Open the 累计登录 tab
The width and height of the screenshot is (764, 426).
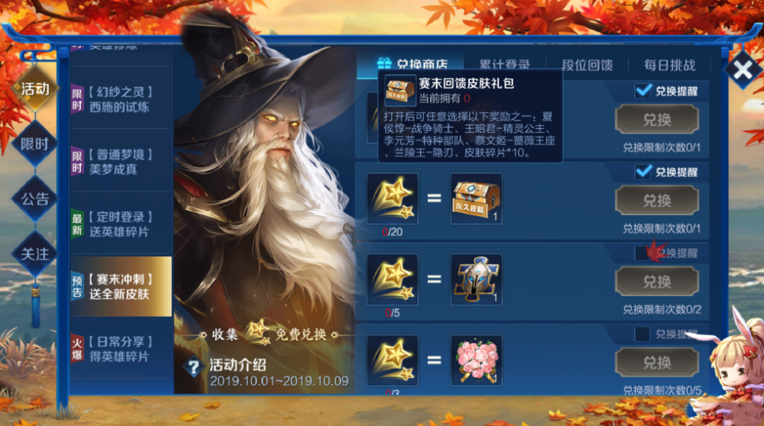pyautogui.click(x=505, y=65)
